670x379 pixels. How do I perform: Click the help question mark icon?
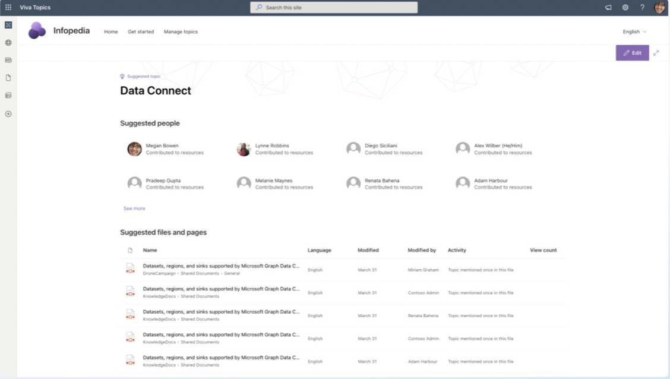[x=642, y=8]
